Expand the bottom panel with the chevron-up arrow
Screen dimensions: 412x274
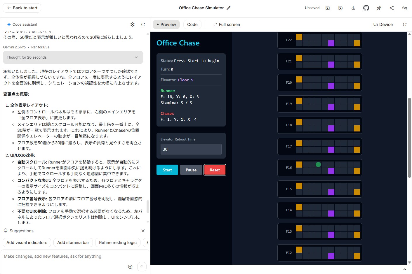coord(405,269)
